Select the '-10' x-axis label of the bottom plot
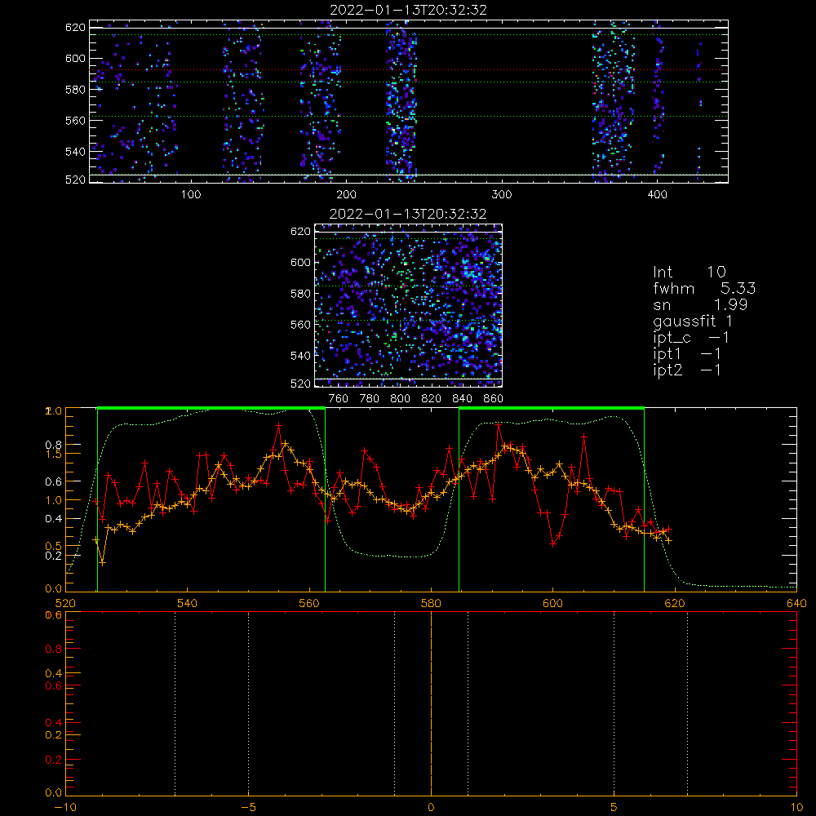Screen dimensions: 816x816 pos(65,808)
